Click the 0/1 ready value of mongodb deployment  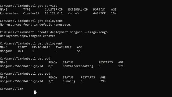tap(20, 51)
